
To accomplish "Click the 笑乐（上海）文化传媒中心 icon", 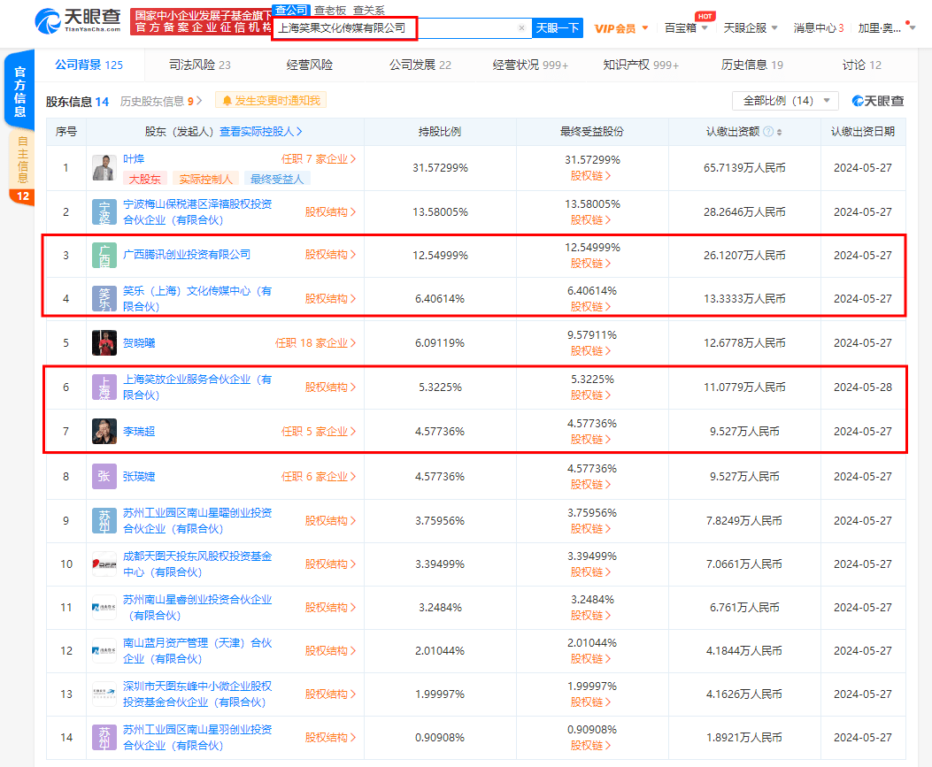I will pyautogui.click(x=104, y=299).
